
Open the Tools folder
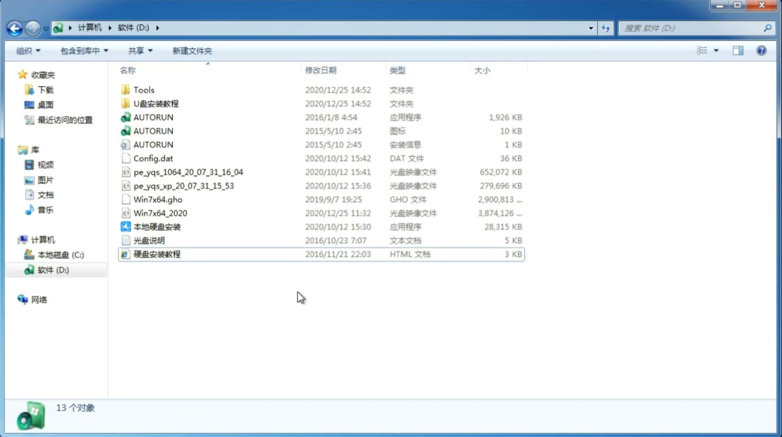point(143,90)
